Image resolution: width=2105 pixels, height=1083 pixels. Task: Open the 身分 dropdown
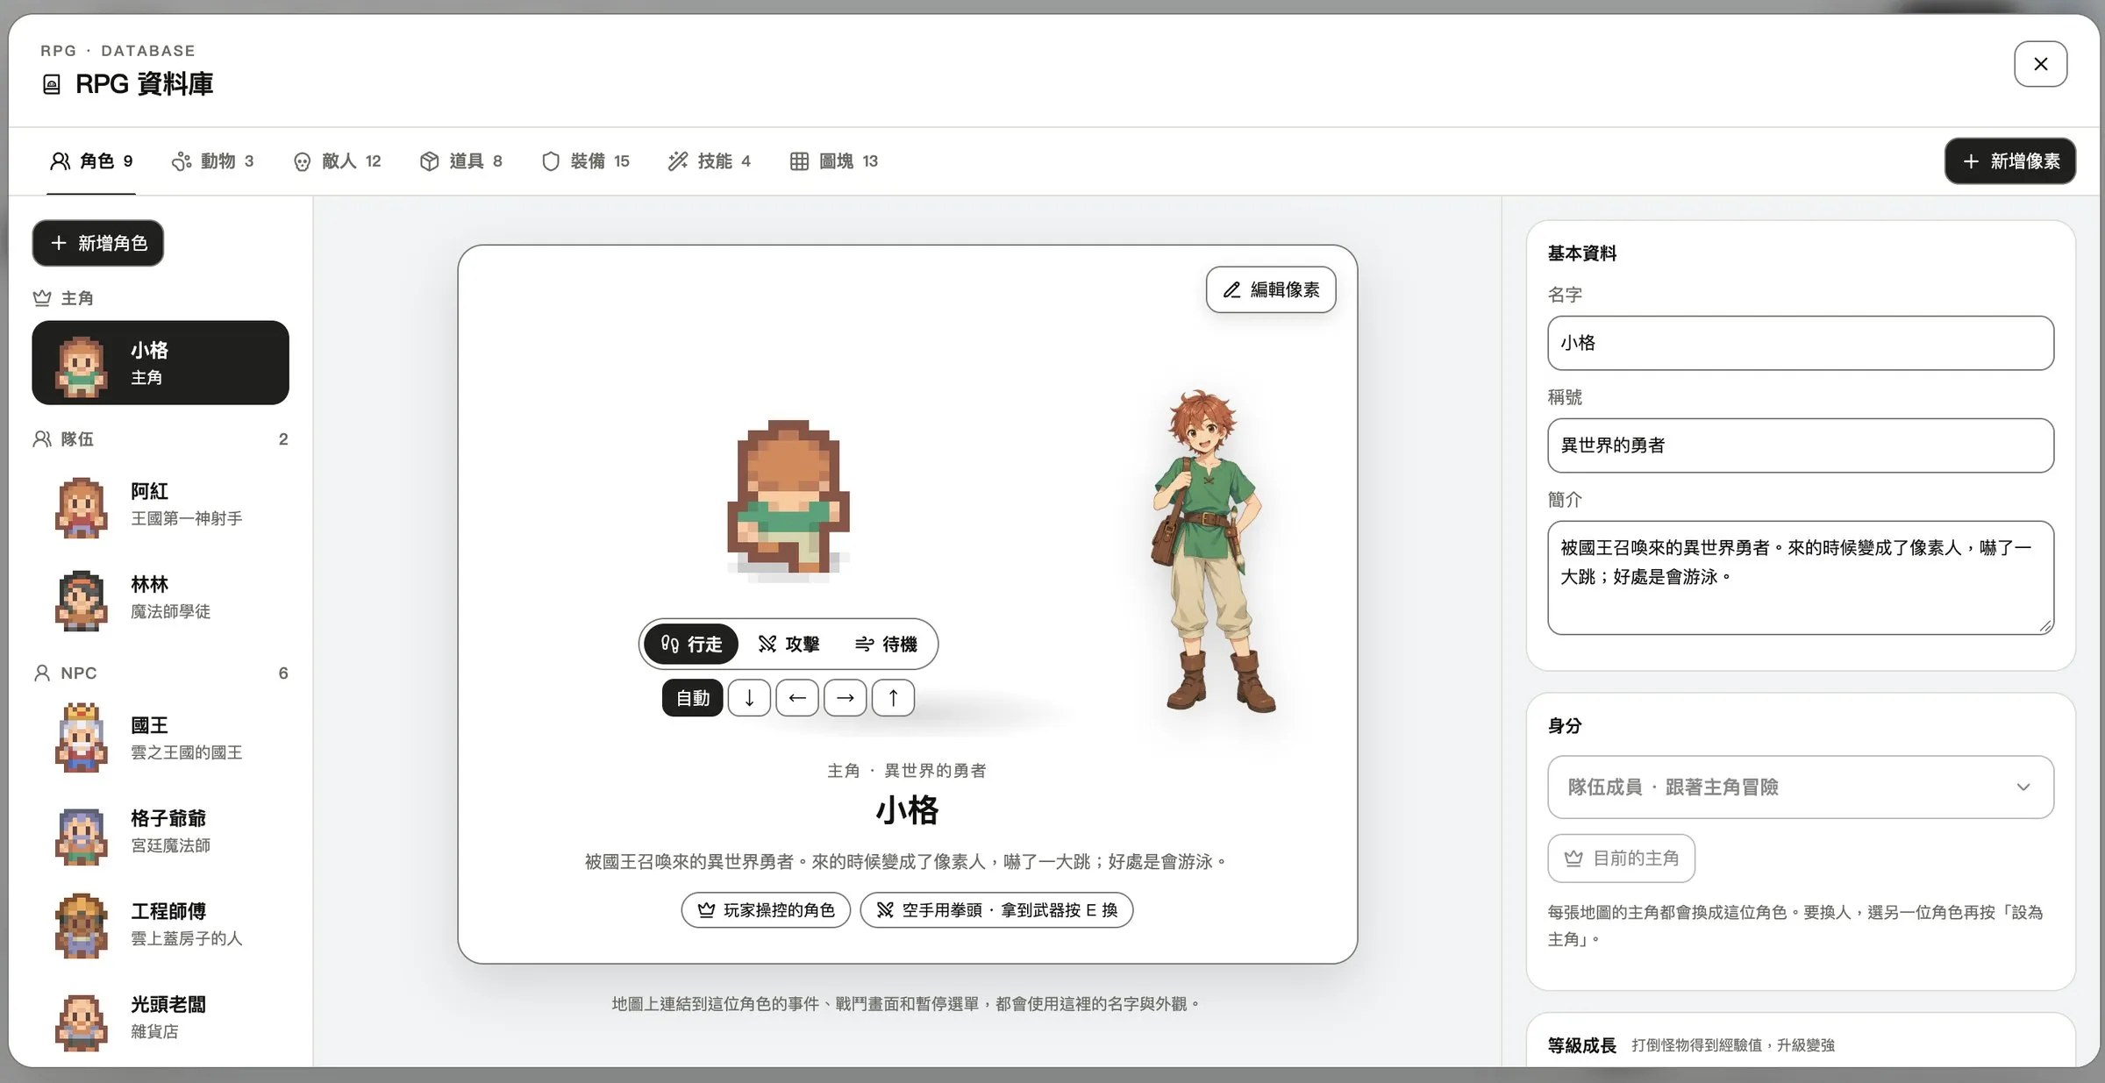[x=1801, y=787]
